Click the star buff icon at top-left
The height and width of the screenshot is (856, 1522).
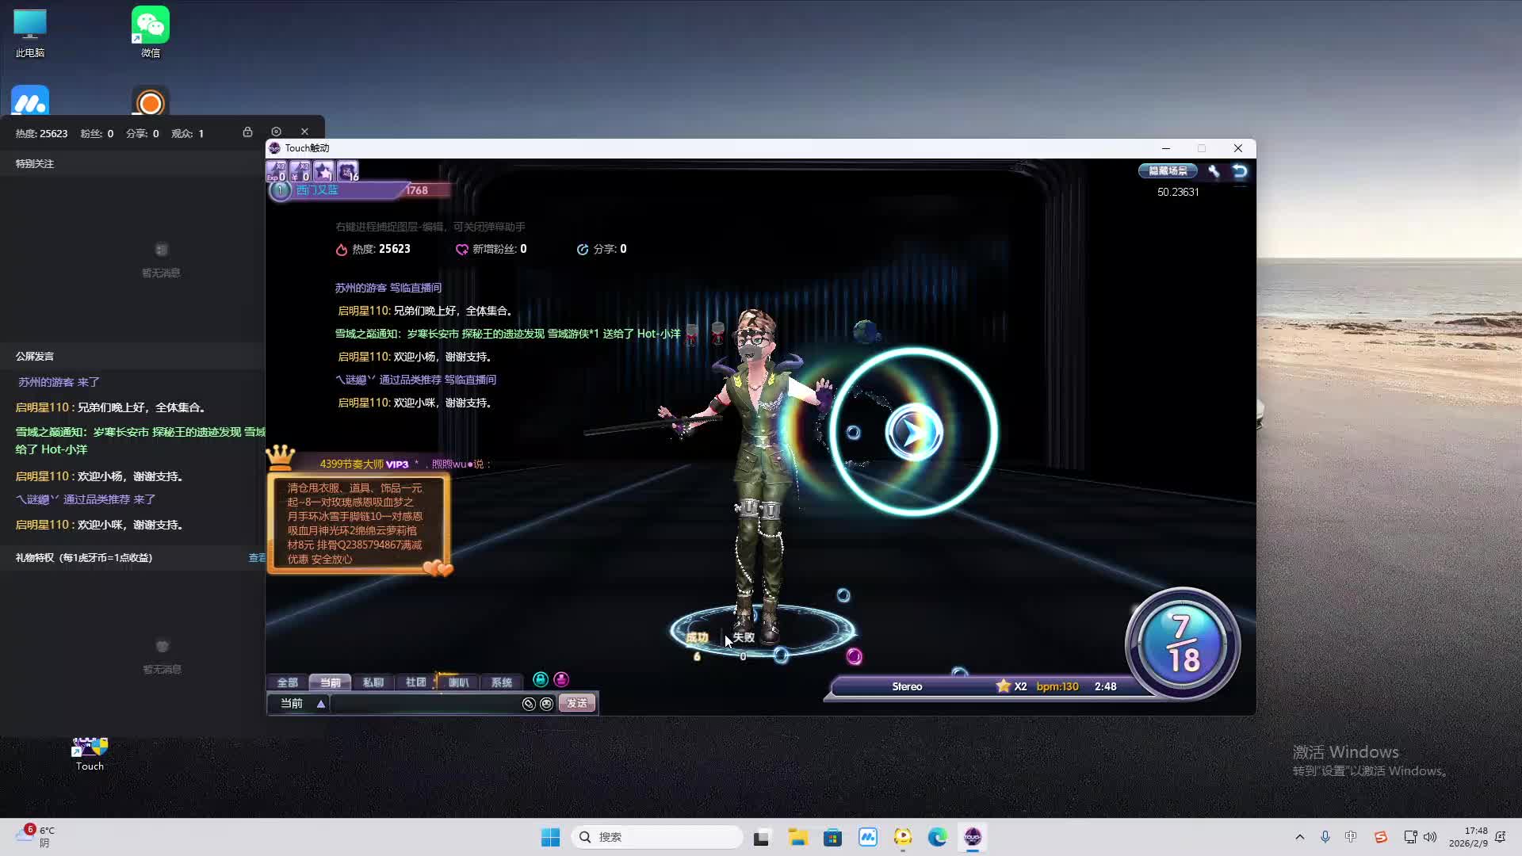[x=323, y=170]
